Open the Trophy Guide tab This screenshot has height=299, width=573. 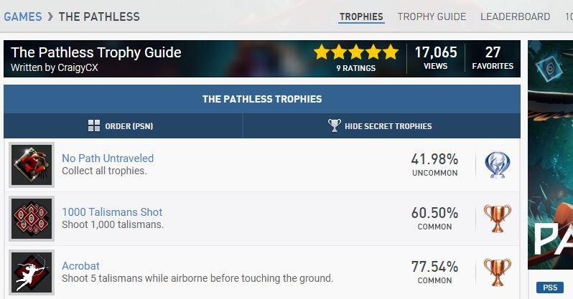432,16
